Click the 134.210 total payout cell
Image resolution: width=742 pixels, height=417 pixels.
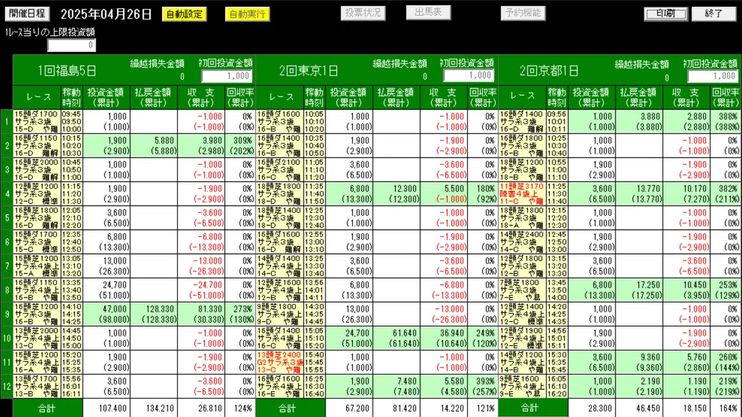coord(153,408)
